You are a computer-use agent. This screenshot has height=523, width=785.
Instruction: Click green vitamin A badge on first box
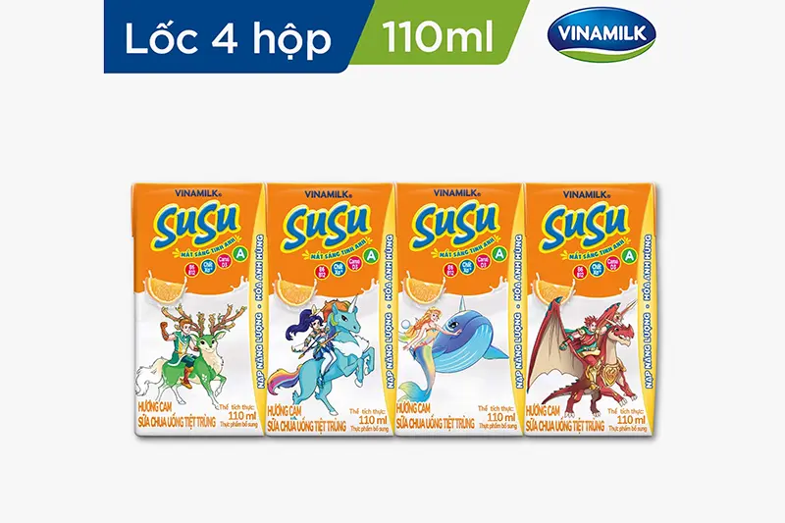click(x=239, y=257)
